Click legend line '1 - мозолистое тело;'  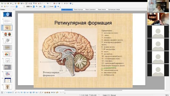pyautogui.click(x=110, y=33)
